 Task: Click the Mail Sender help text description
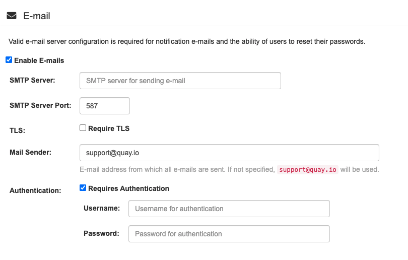(177, 169)
